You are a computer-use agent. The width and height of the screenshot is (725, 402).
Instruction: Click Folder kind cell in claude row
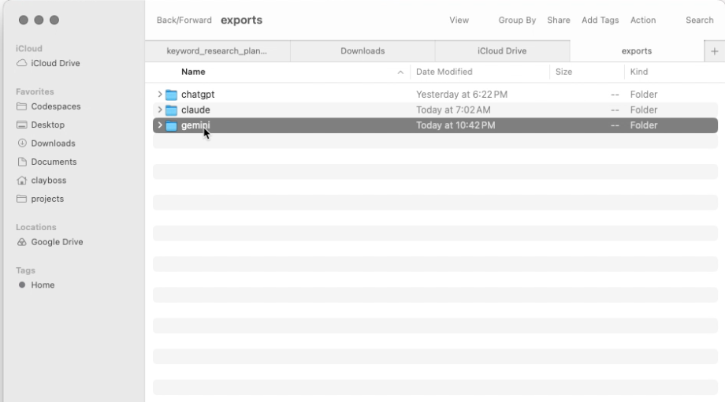644,110
